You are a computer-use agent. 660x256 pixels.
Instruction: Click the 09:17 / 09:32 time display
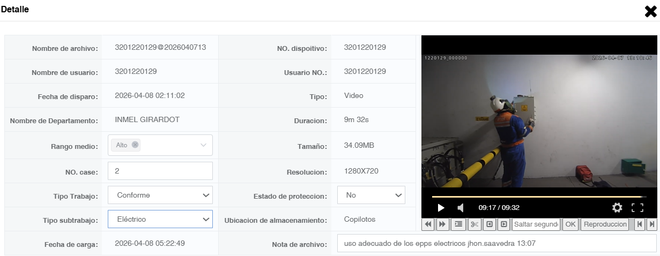(499, 208)
